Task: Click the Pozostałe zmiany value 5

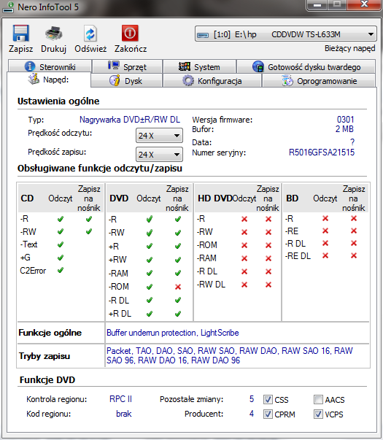Action: coord(252,399)
